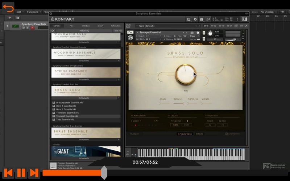Click the Add Library button

(84, 31)
